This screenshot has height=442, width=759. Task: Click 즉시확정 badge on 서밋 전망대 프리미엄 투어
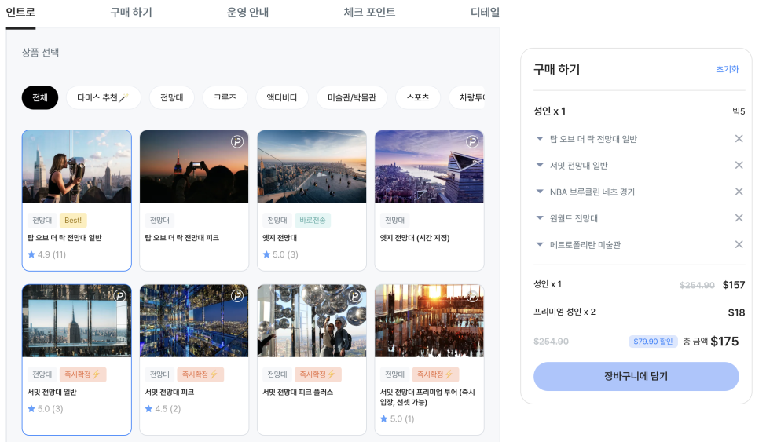tap(435, 374)
